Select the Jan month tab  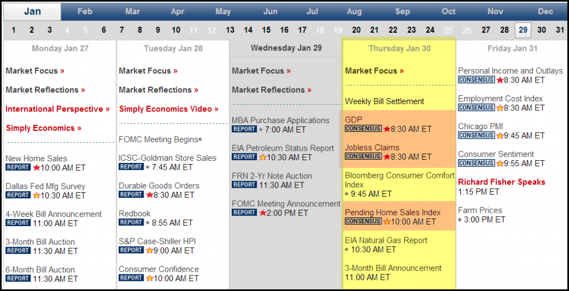click(32, 12)
